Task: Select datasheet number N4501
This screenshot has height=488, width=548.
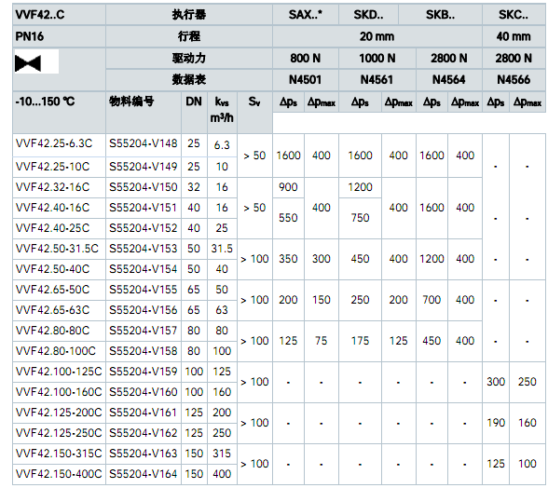Action: point(305,80)
